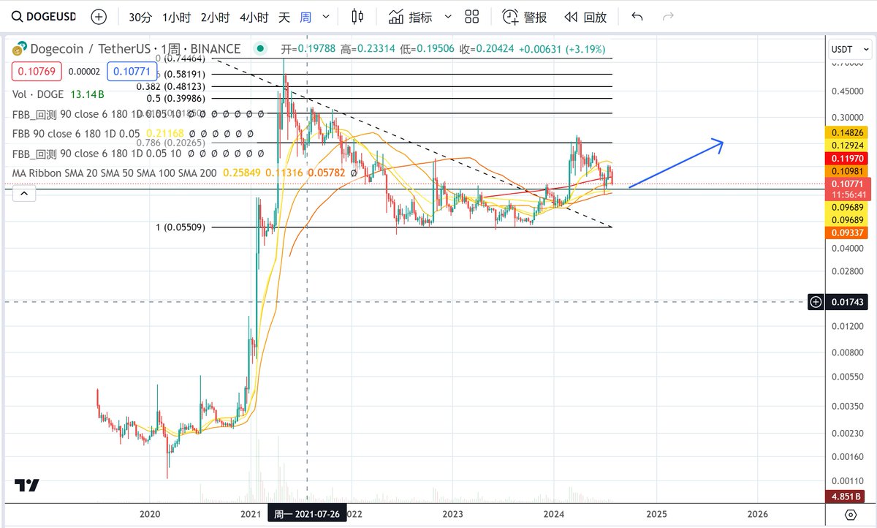This screenshot has width=877, height=528.
Task: Start bar replay with 回放 button
Action: click(x=585, y=16)
